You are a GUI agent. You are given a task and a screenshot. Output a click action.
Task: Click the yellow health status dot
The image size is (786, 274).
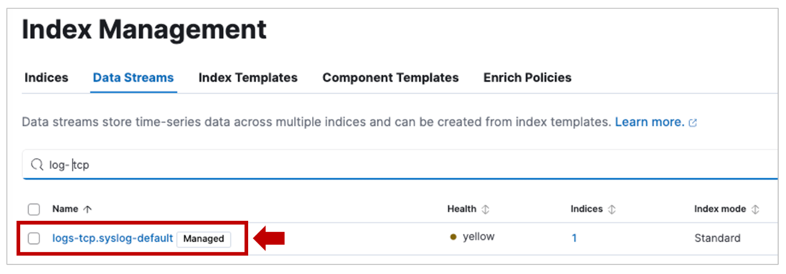[454, 237]
